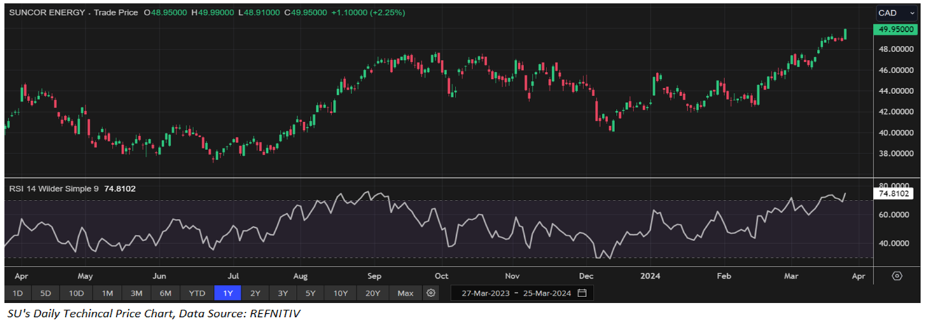Select the Max time range
Image resolution: width=925 pixels, height=322 pixels.
tap(405, 293)
